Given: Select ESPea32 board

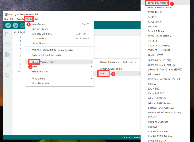Looking at the screenshot, I should pyautogui.click(x=165, y=117).
